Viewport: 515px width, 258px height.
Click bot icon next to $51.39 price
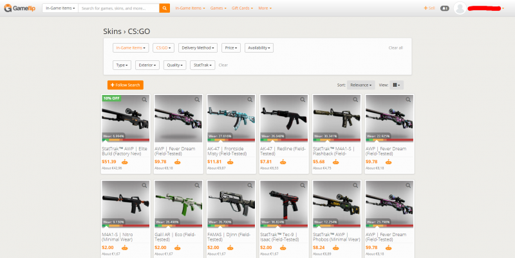[x=124, y=162]
